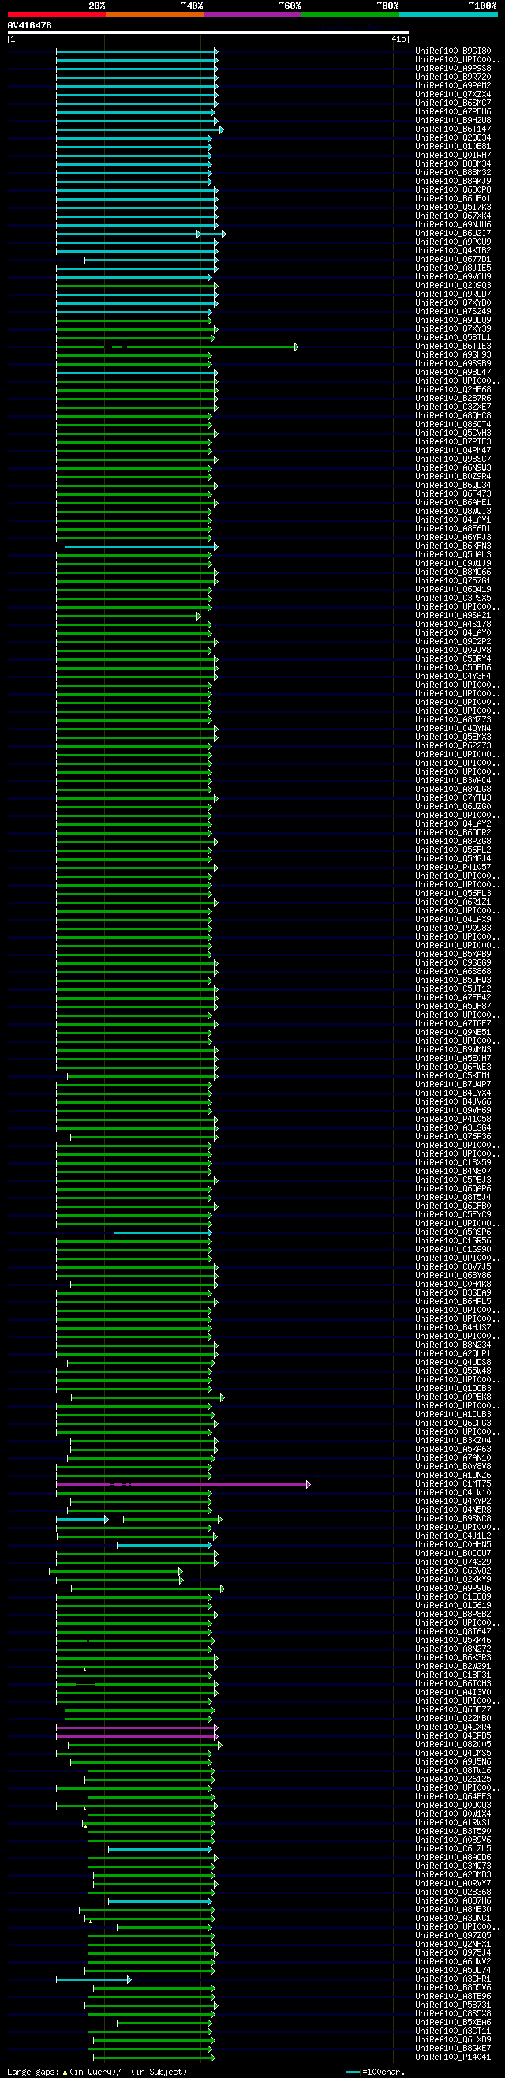Click hit label UniRef100_Q680P8
505x2078 pixels.
pos(453,190)
